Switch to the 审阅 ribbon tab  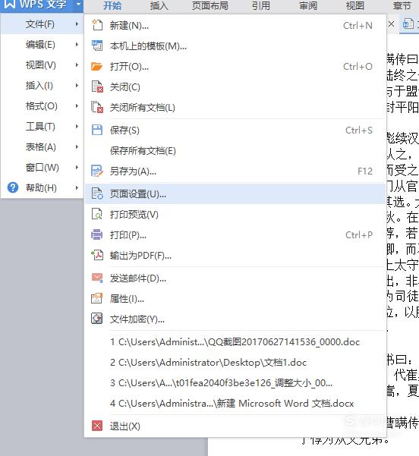(308, 5)
